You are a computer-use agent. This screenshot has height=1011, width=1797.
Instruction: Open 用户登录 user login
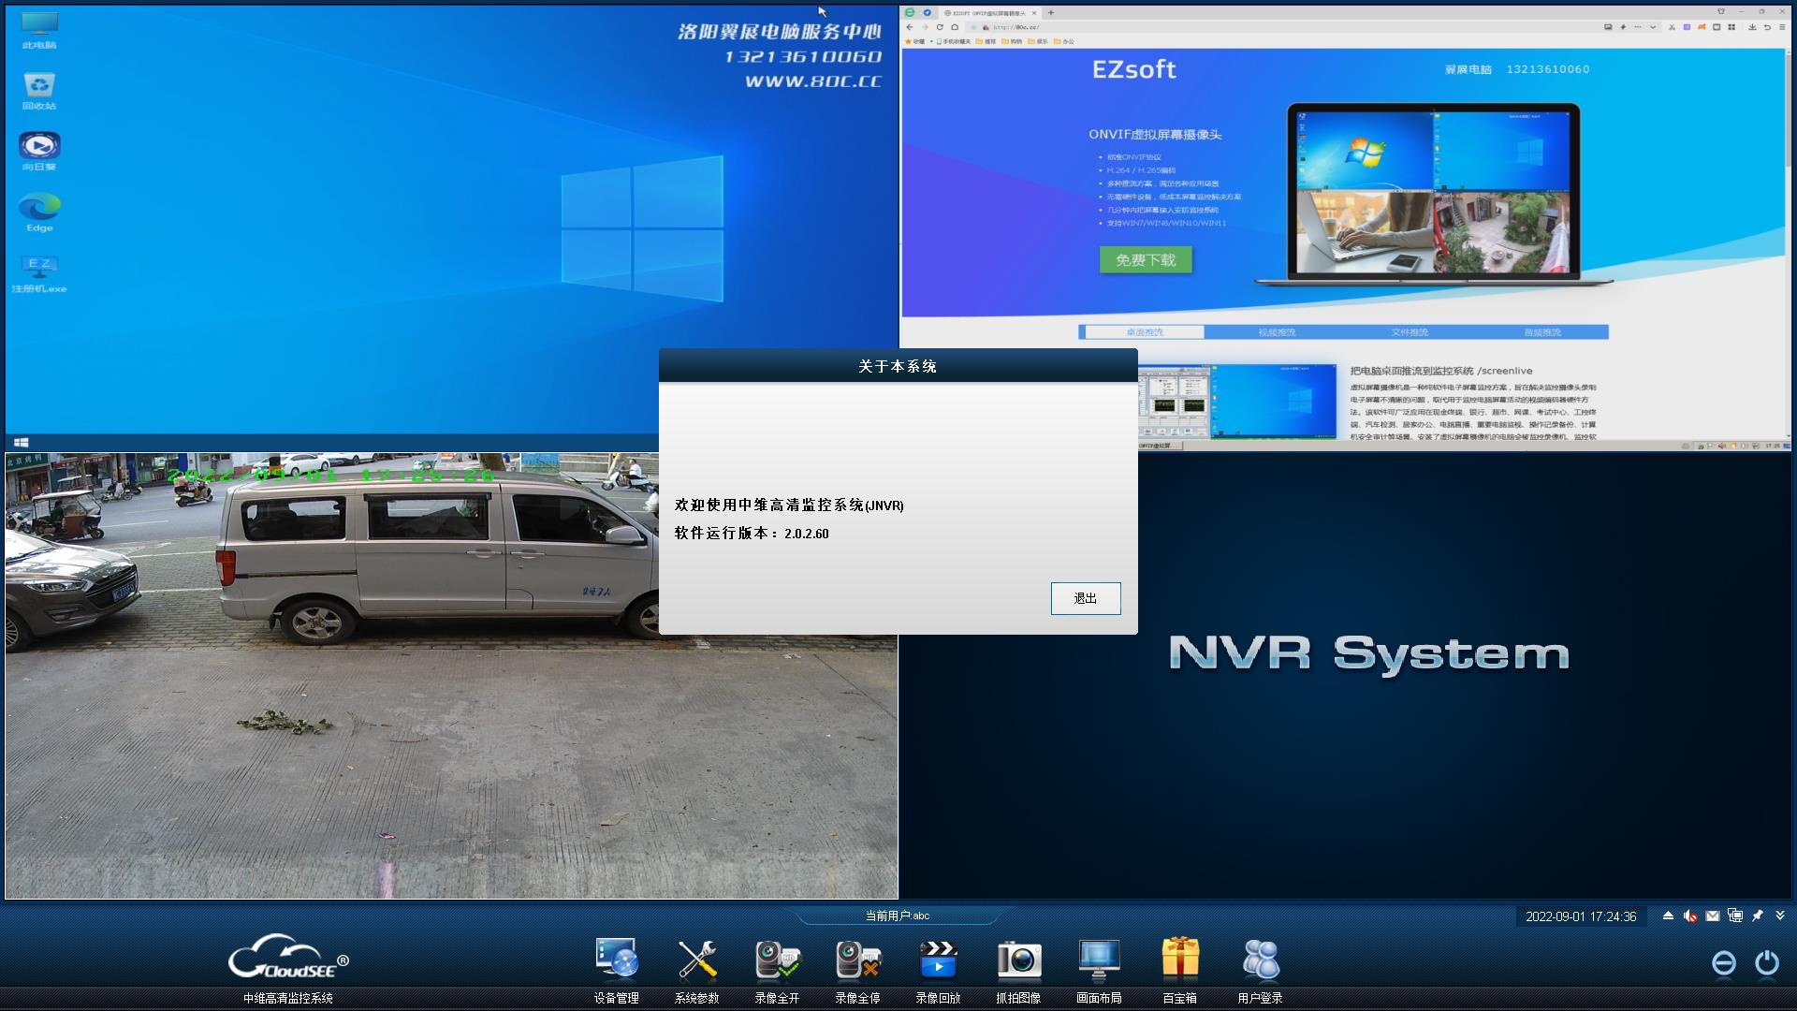tap(1261, 960)
